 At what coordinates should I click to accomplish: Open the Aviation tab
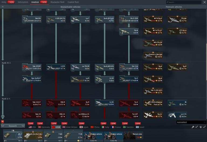[x=39, y=2]
